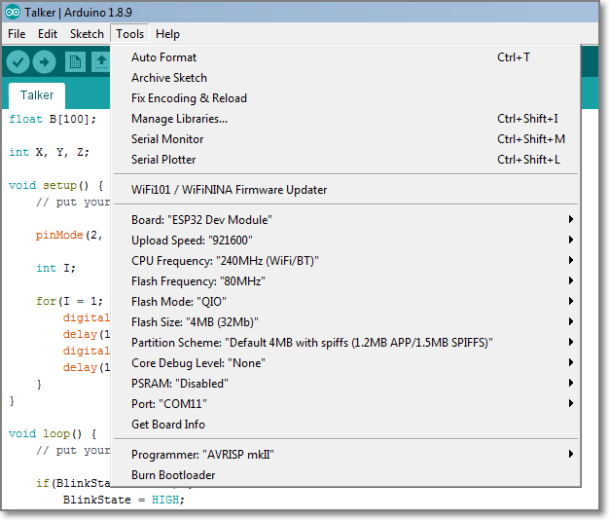The width and height of the screenshot is (609, 520).
Task: Expand Programmer "AVRISP mkII" submenu
Action: pyautogui.click(x=345, y=455)
